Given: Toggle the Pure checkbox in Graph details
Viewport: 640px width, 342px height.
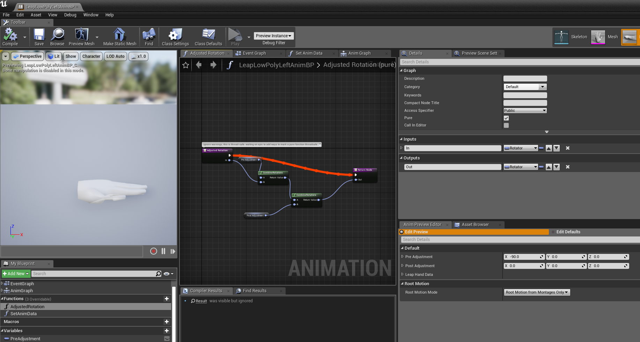Looking at the screenshot, I should click(506, 118).
